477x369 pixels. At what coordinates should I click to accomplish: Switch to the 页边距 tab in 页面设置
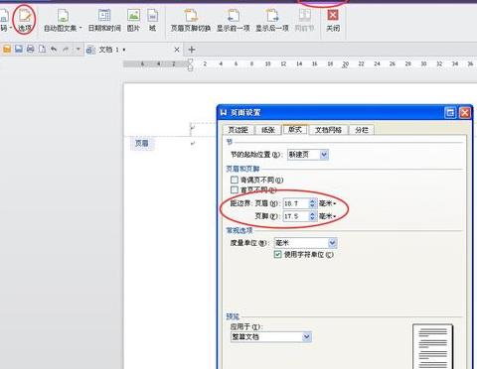238,130
